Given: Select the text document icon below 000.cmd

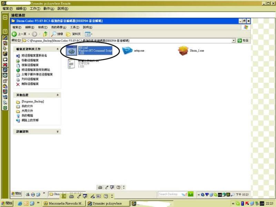Looking at the screenshot, I should click(x=71, y=64).
